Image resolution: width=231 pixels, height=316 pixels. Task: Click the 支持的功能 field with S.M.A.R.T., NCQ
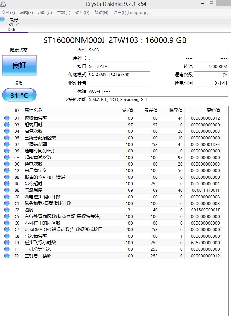[158, 100]
